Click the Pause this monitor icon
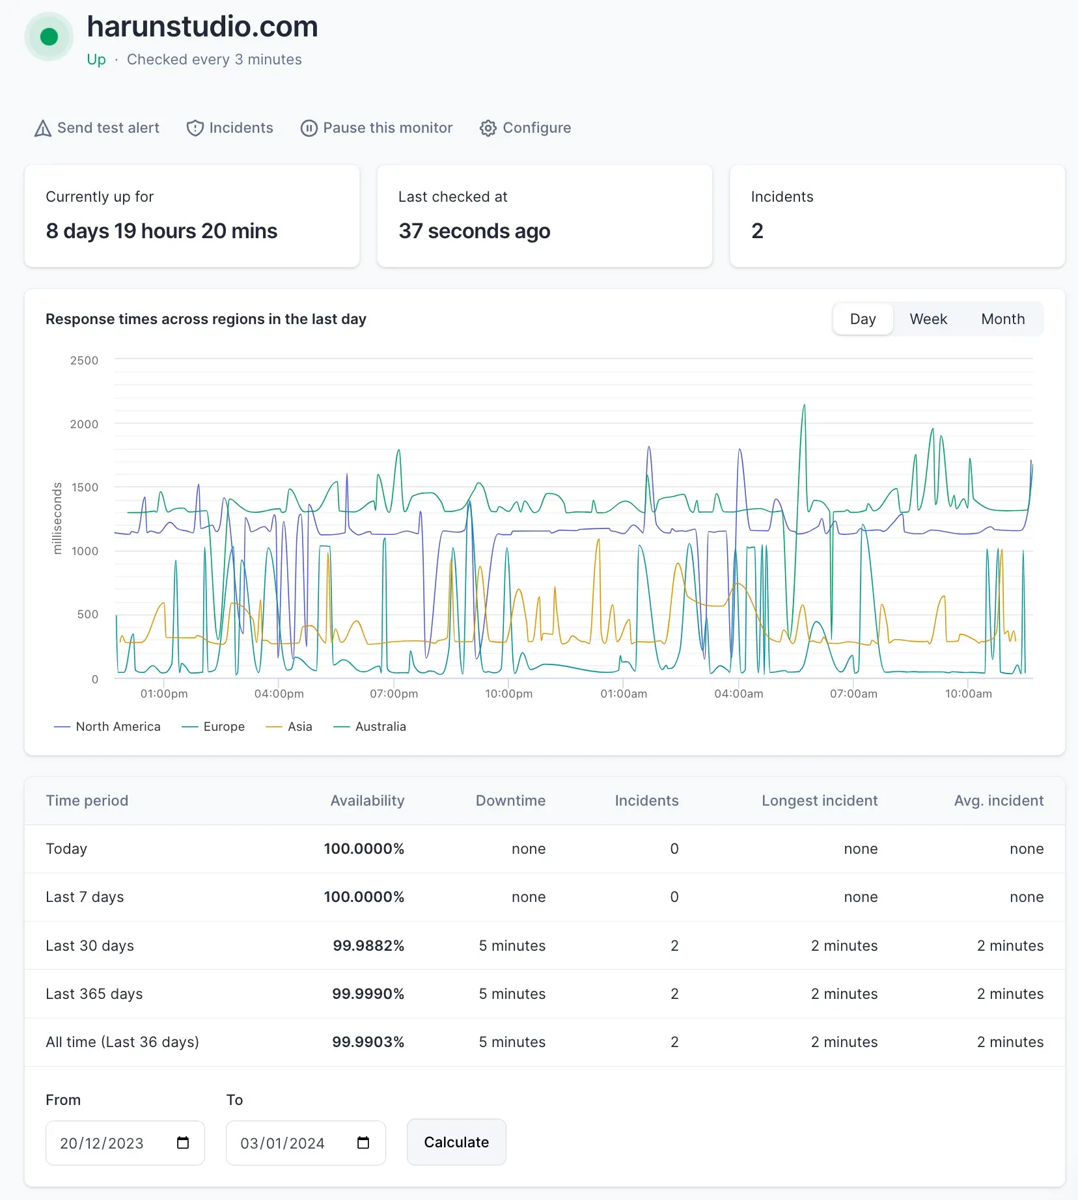Viewport: 1078px width, 1200px height. click(x=309, y=128)
